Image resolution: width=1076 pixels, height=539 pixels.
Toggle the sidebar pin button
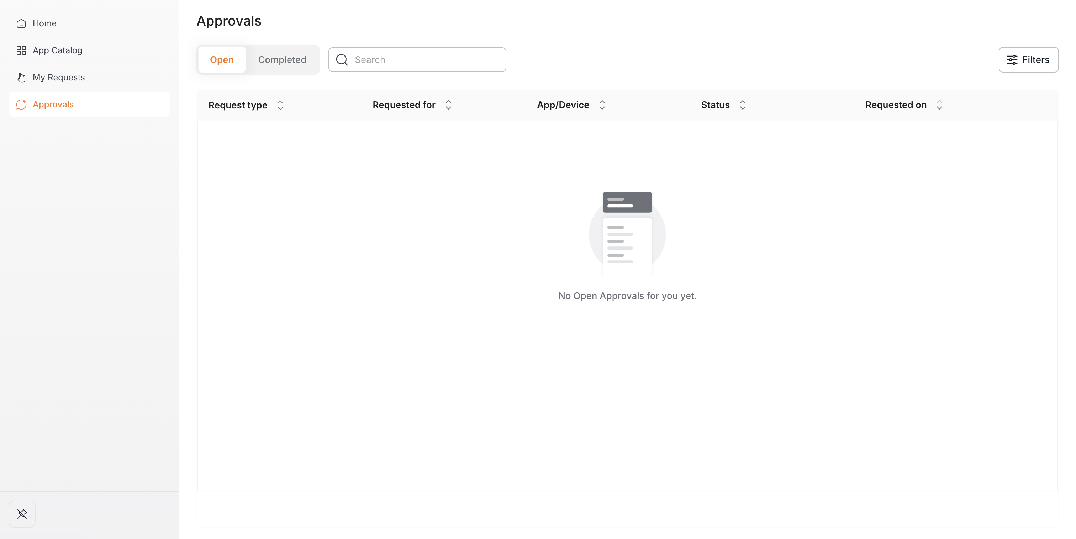tap(22, 514)
